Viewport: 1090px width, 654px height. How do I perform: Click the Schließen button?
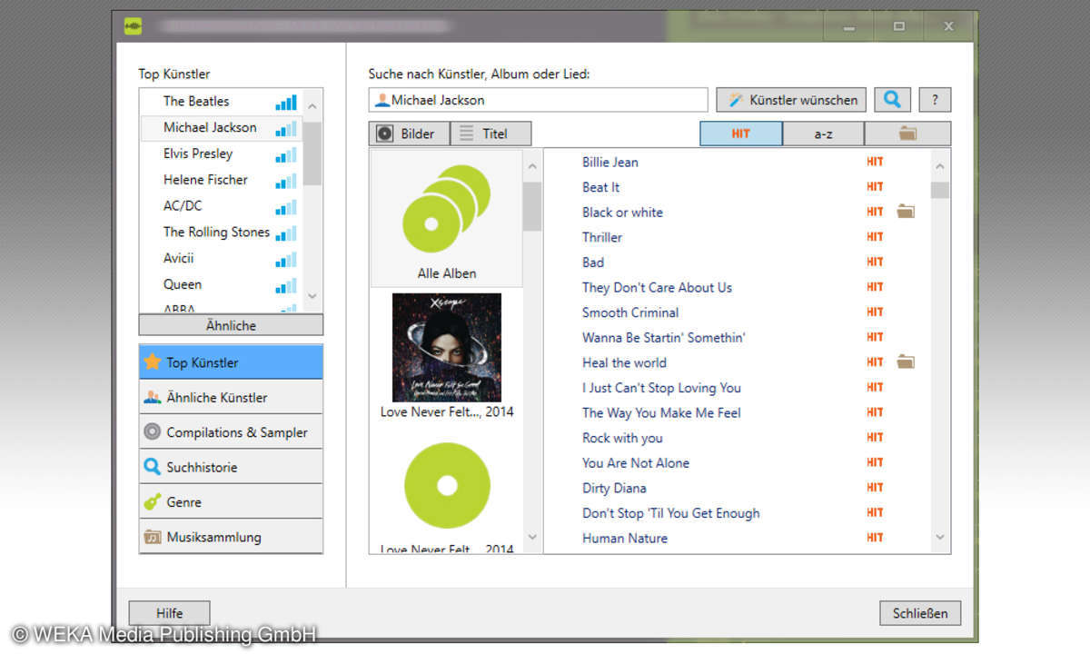(x=920, y=613)
